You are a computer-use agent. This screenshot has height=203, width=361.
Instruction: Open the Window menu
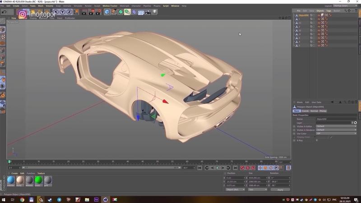(175, 6)
